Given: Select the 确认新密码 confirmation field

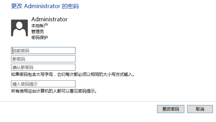Looking at the screenshot, I should click(43, 67).
